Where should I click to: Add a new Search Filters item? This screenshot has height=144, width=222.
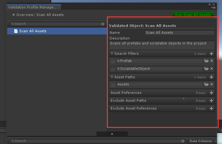[211, 54]
